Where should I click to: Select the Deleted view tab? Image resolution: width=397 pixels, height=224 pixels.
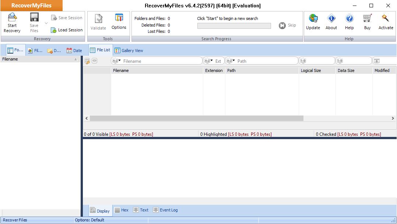pos(54,51)
